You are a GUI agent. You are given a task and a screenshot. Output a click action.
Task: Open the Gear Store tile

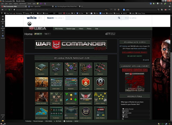tap(86, 84)
